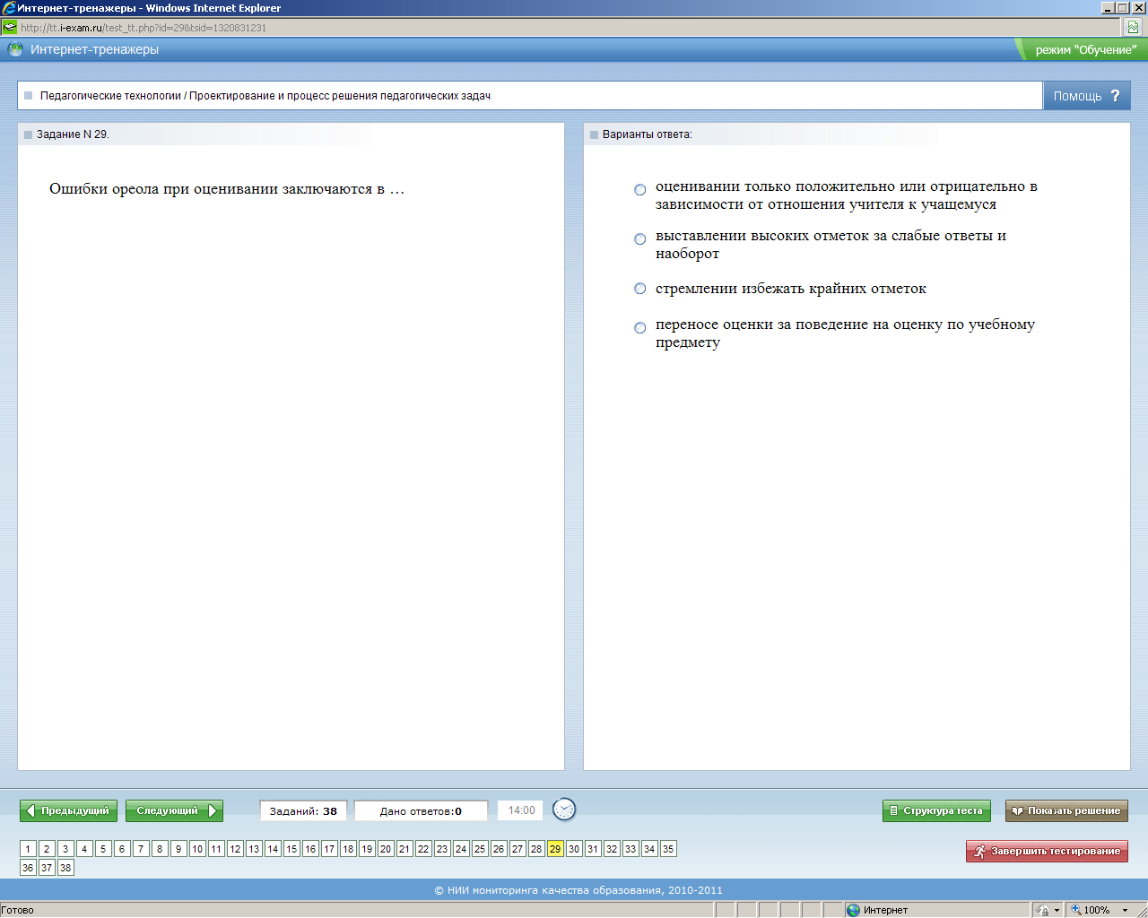Click Показать решение button
The height and width of the screenshot is (918, 1148).
pos(1066,810)
